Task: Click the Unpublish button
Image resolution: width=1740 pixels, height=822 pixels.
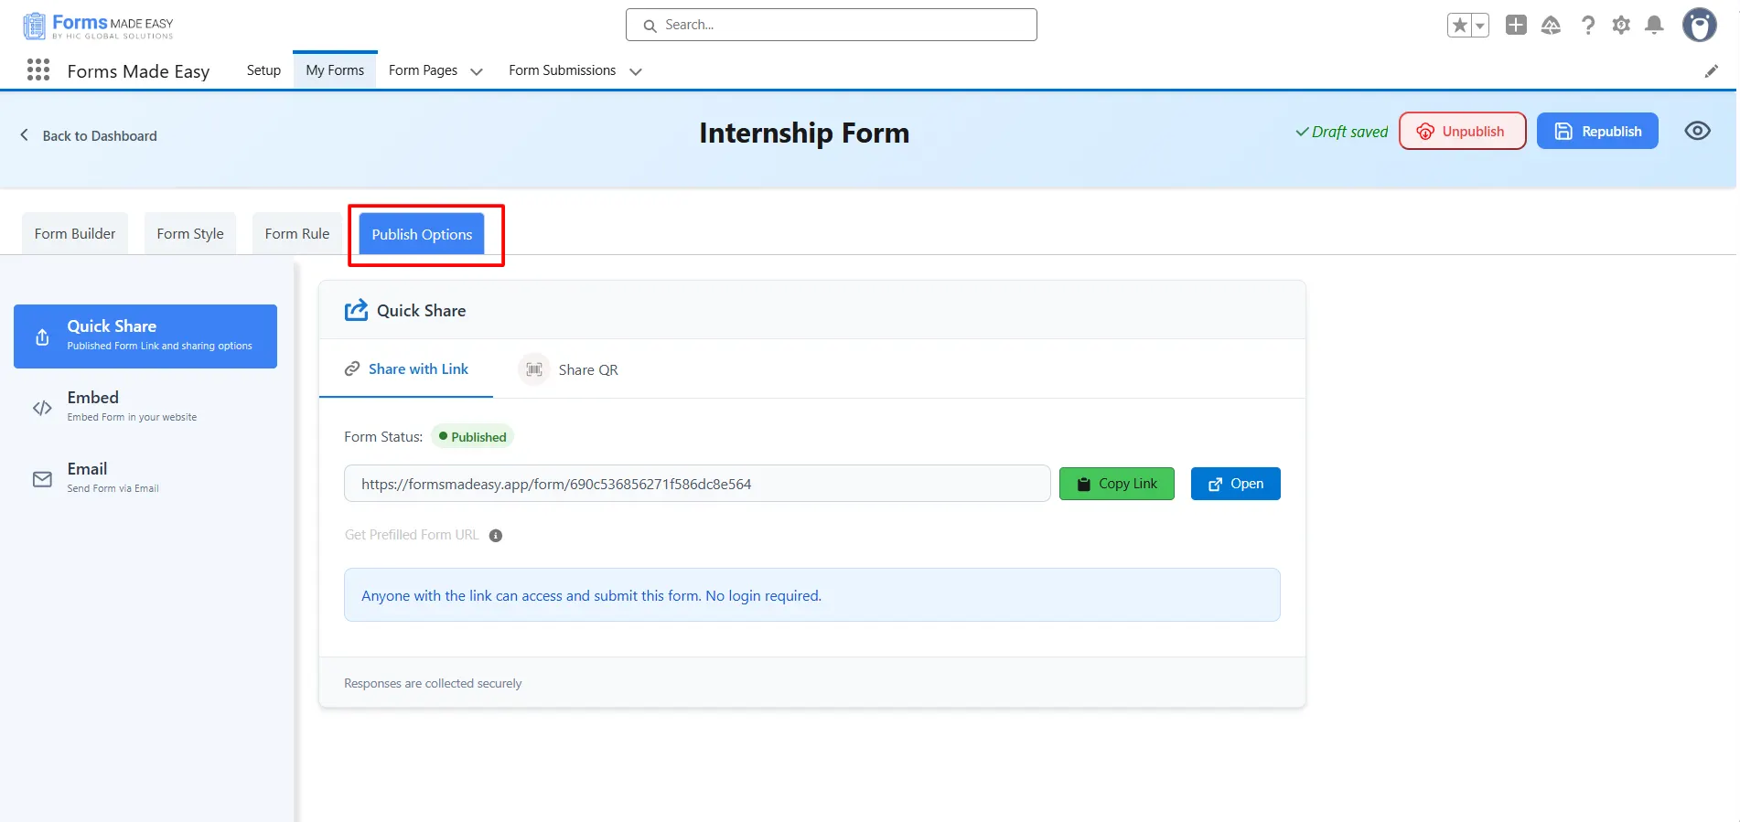Action: point(1462,131)
